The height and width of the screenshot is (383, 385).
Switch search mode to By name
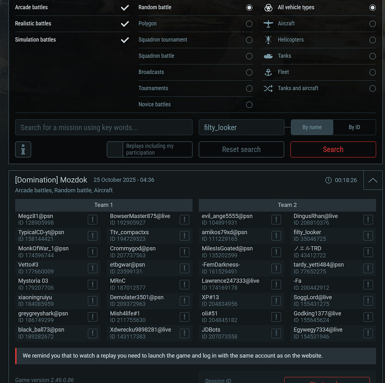(x=312, y=128)
